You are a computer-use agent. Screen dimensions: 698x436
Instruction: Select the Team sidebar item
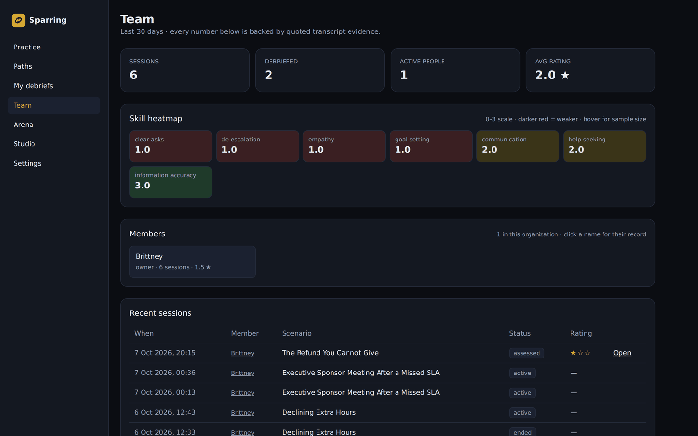pos(54,105)
